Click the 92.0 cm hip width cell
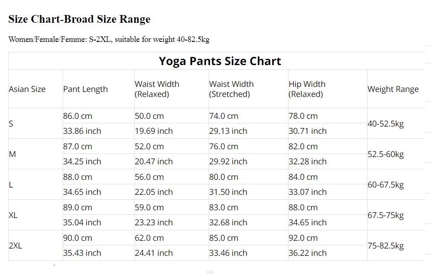Screen dimensions: 431x274 pyautogui.click(x=303, y=238)
